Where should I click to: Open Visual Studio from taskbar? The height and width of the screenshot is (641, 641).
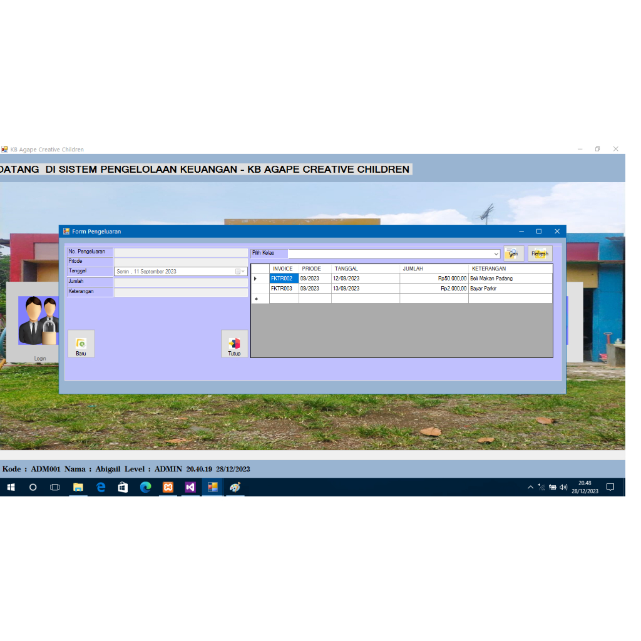click(x=190, y=487)
